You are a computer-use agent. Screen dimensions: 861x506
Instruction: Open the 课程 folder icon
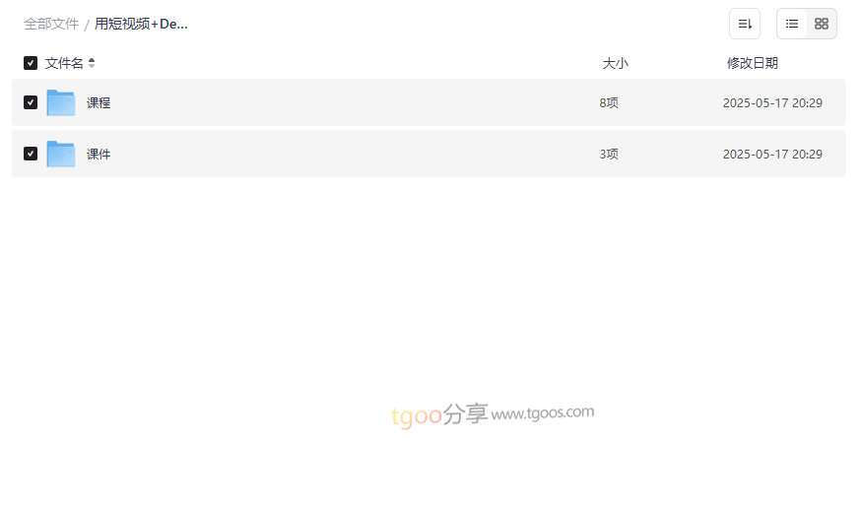click(61, 102)
